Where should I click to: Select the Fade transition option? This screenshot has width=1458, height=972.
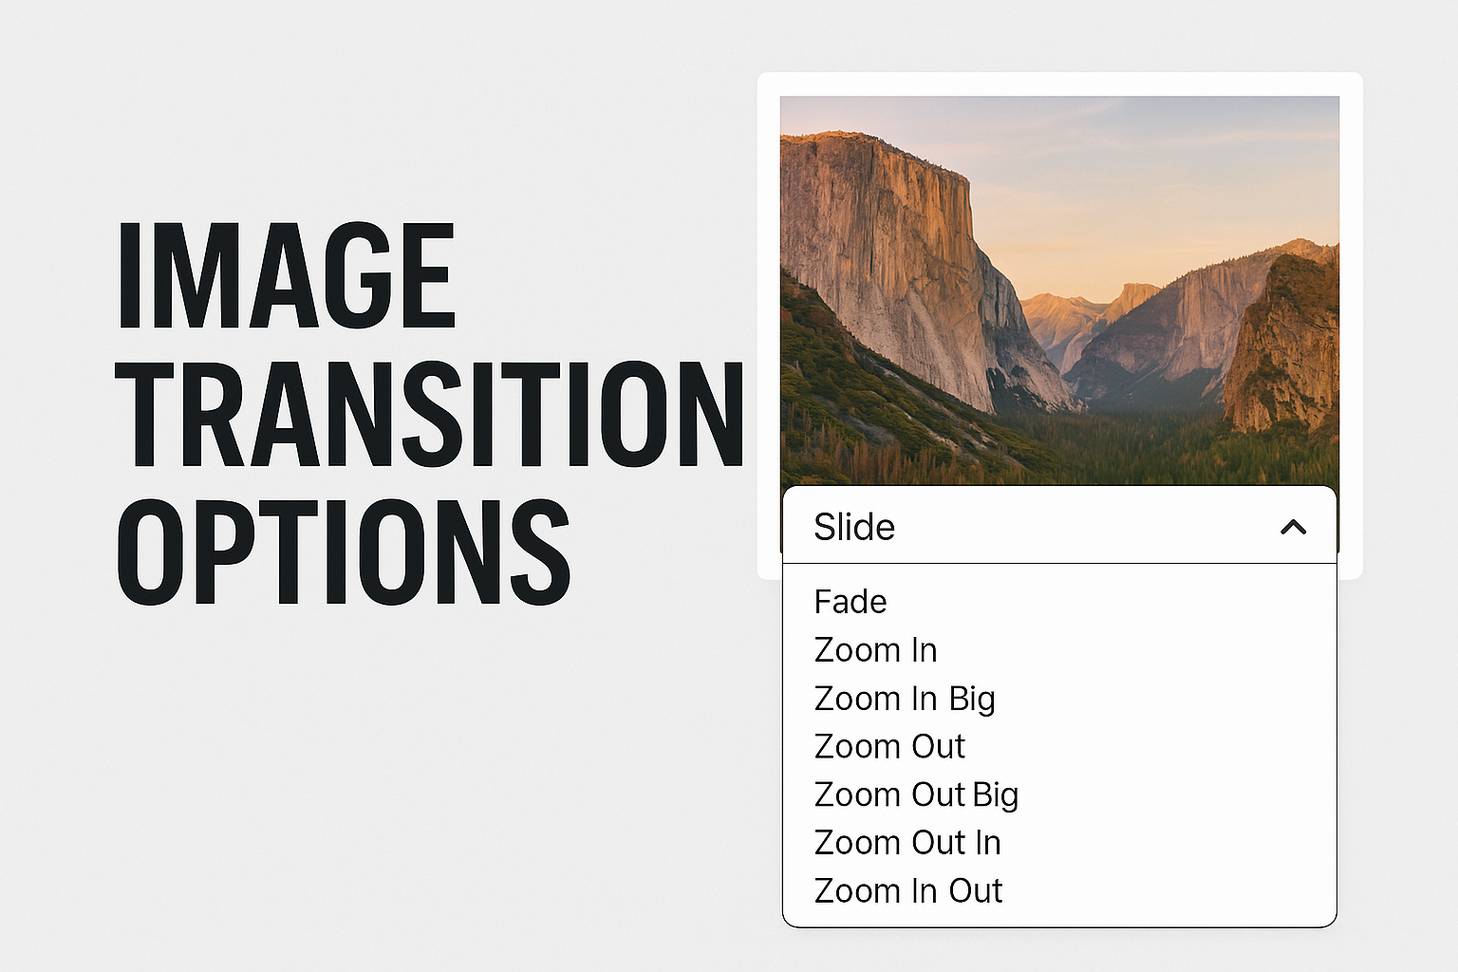pyautogui.click(x=850, y=602)
